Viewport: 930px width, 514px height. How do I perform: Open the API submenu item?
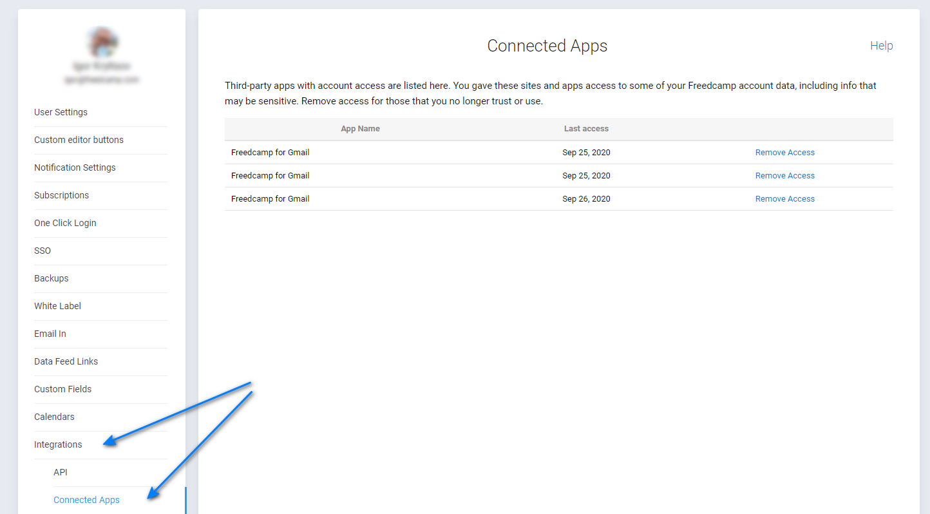click(61, 472)
